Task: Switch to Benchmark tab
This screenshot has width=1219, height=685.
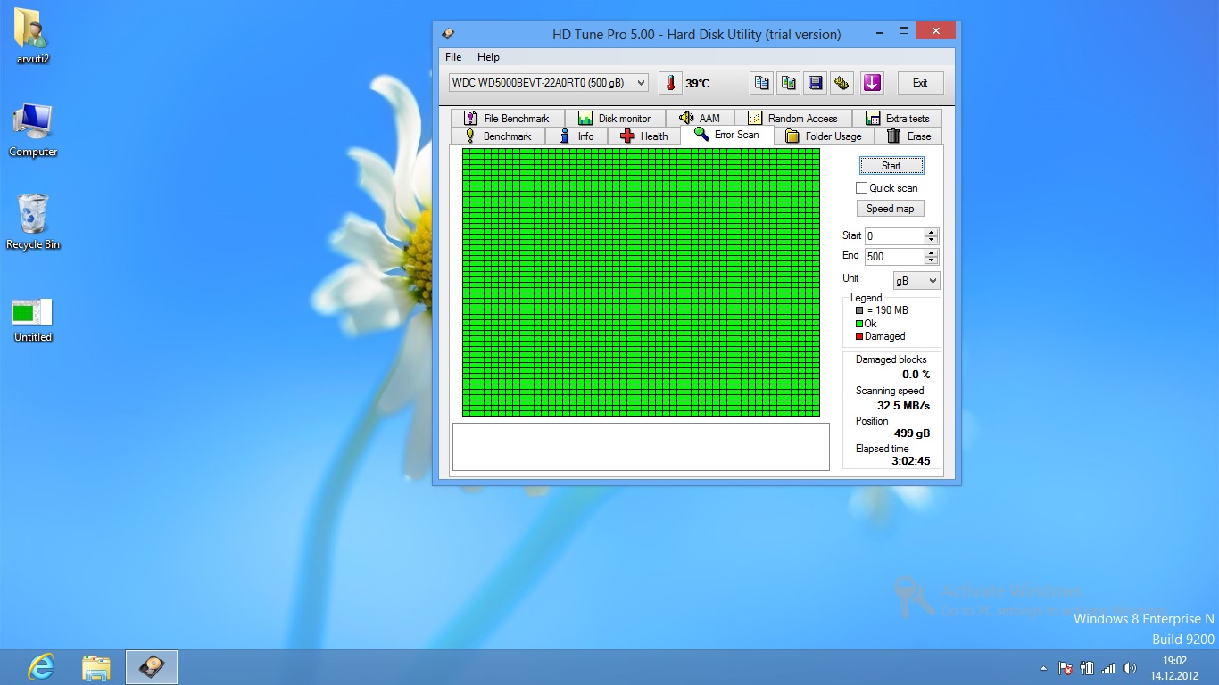Action: pos(497,136)
